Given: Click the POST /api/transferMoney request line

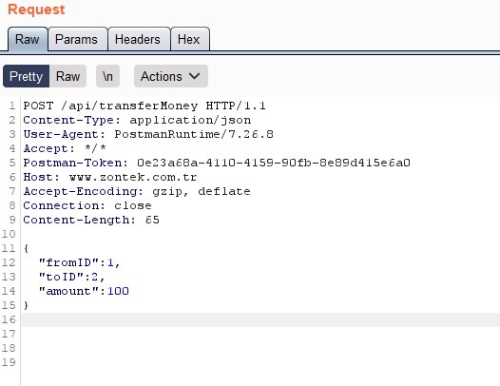Looking at the screenshot, I should coord(144,106).
